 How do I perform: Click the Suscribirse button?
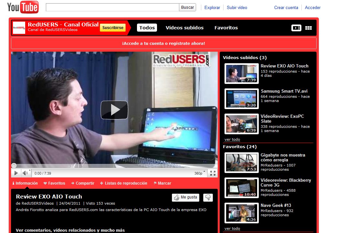(113, 28)
